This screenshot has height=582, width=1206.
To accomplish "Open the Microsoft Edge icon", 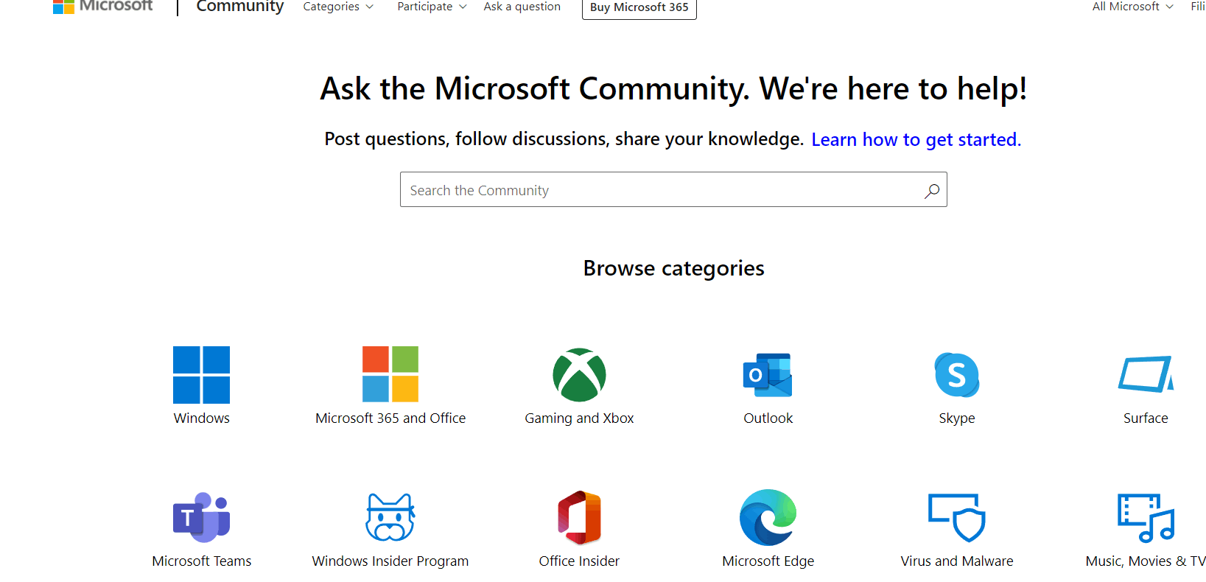I will [x=768, y=517].
